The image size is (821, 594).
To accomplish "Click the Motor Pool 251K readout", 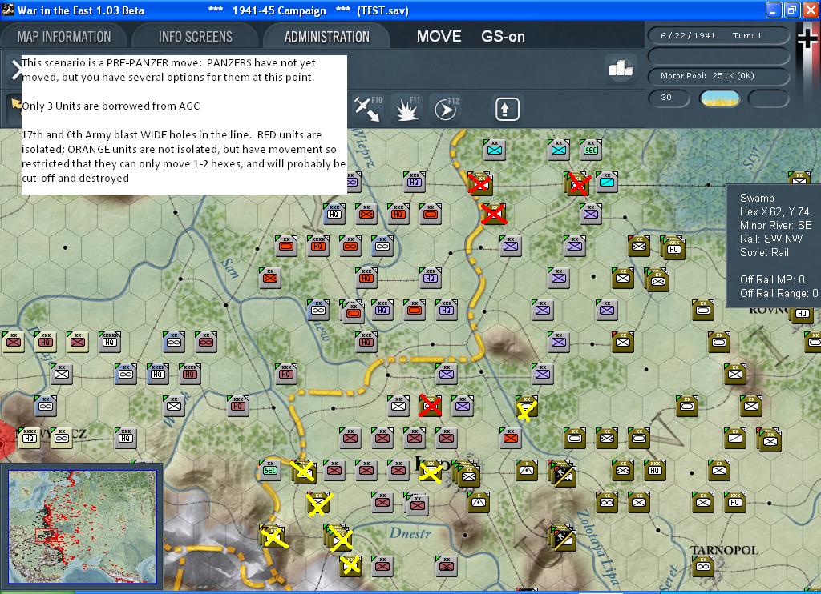I will [x=718, y=76].
